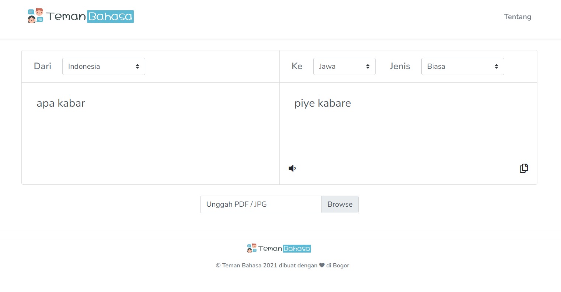The width and height of the screenshot is (561, 292).
Task: Open the Jenis dropdown showing Biasa
Action: click(x=462, y=67)
